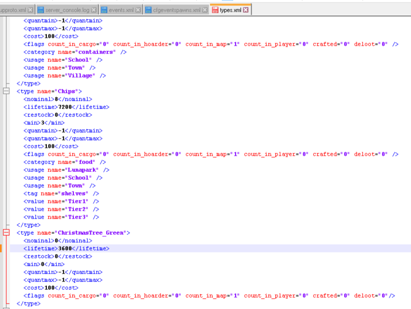Click the blue save icon on server_console.log tab
Screen dimensions: 411x309
pyautogui.click(x=40, y=10)
